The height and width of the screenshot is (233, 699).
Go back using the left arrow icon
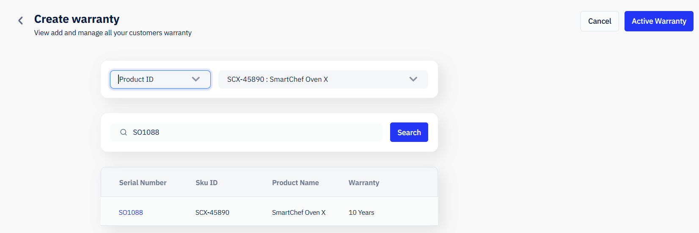click(x=20, y=20)
